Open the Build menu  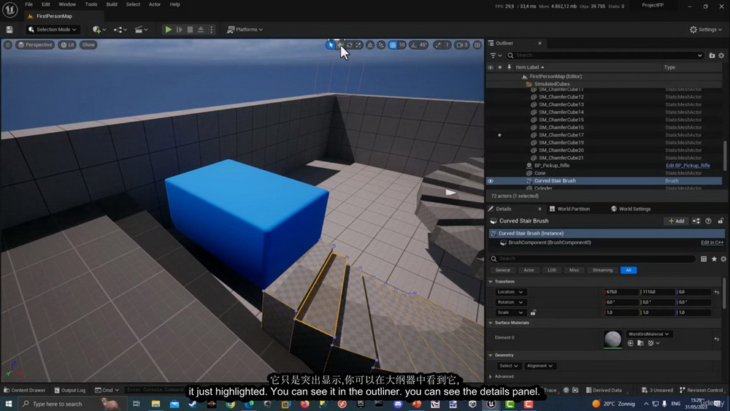[112, 4]
